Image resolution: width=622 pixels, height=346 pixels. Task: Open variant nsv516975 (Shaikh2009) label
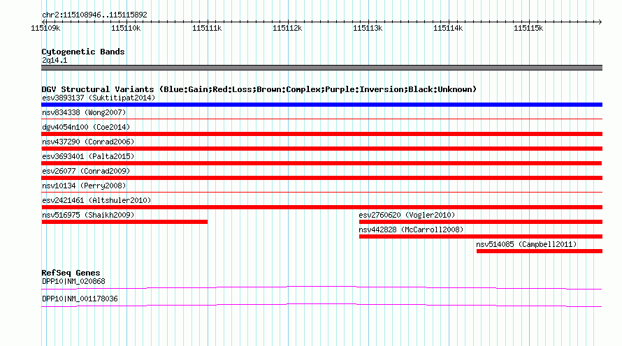(x=88, y=215)
